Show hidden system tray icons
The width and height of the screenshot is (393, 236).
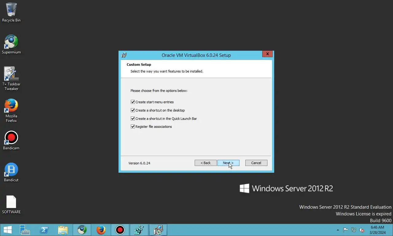(x=338, y=230)
